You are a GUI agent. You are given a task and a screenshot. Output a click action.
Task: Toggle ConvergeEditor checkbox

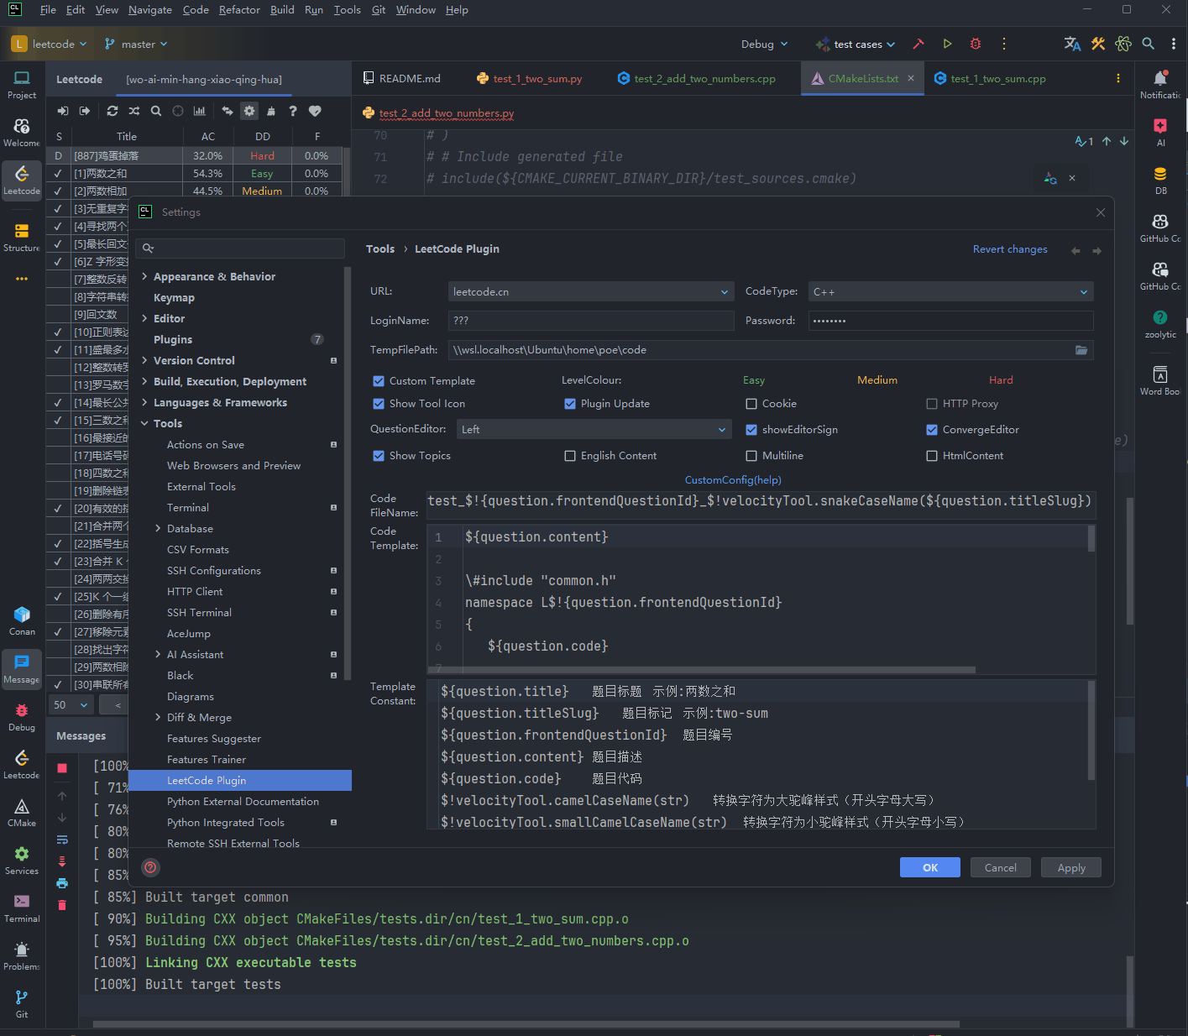tap(932, 430)
